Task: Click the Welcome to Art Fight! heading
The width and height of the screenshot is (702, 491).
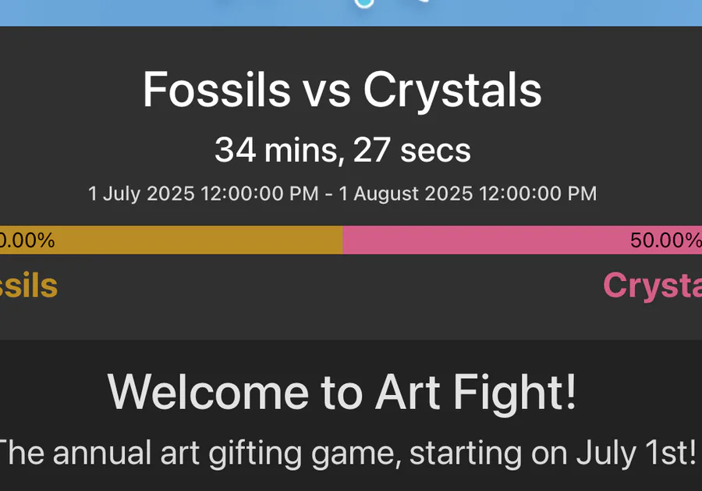Action: 342,393
